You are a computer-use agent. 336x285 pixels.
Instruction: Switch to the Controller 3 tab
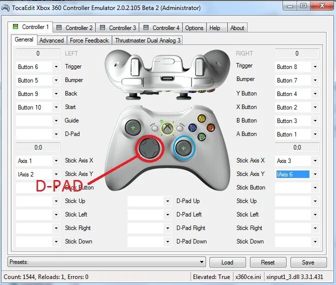(x=117, y=27)
